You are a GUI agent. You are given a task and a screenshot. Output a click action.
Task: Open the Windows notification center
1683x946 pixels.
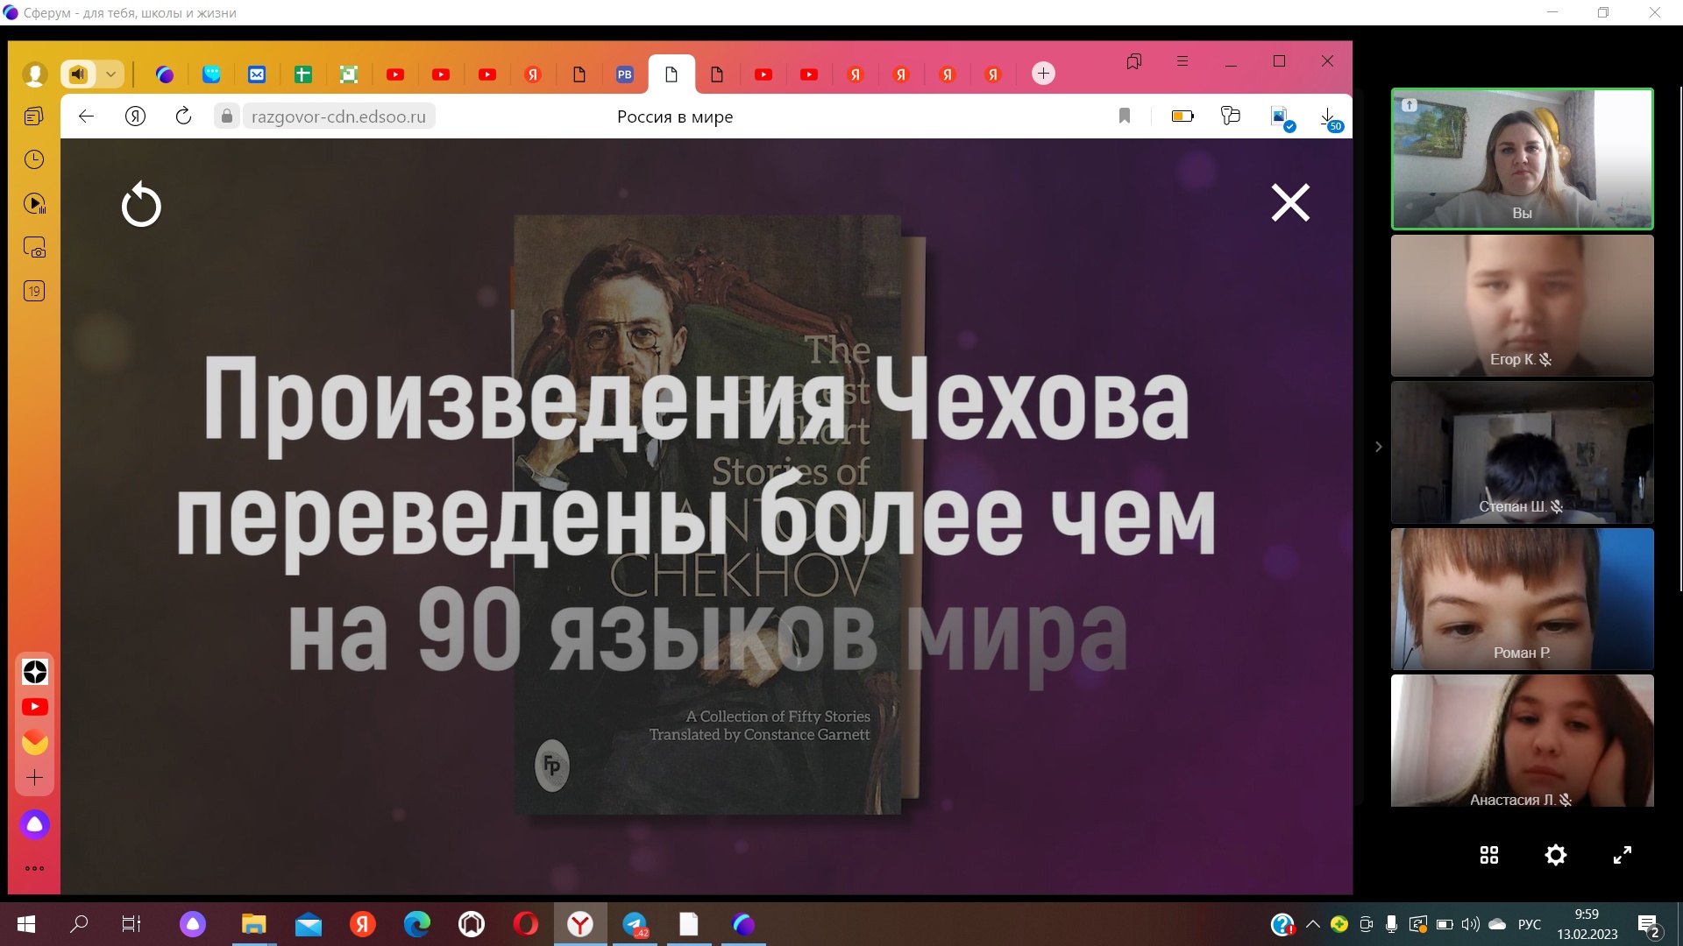click(1648, 925)
